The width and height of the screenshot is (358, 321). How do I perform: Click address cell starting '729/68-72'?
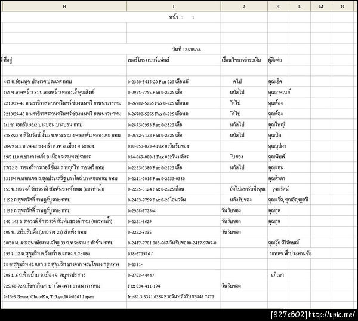tap(64, 286)
